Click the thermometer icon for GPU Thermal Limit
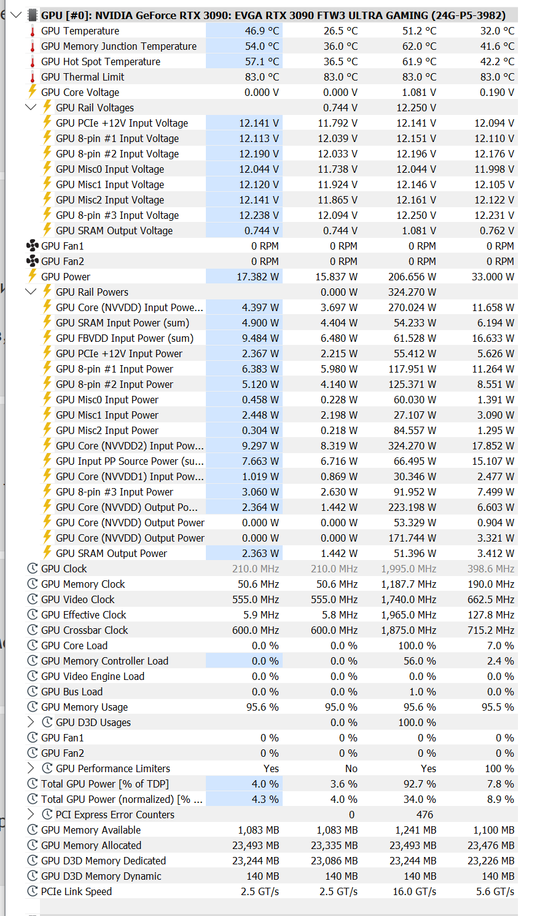Viewport: 553px width, 916px height. tap(33, 77)
